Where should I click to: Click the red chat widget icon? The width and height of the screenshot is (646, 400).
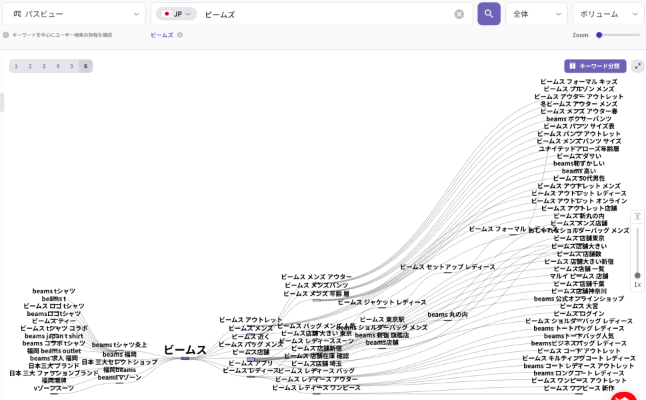click(624, 397)
